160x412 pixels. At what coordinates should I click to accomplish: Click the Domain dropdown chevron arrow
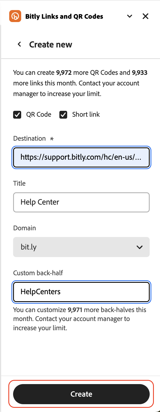pos(140,247)
